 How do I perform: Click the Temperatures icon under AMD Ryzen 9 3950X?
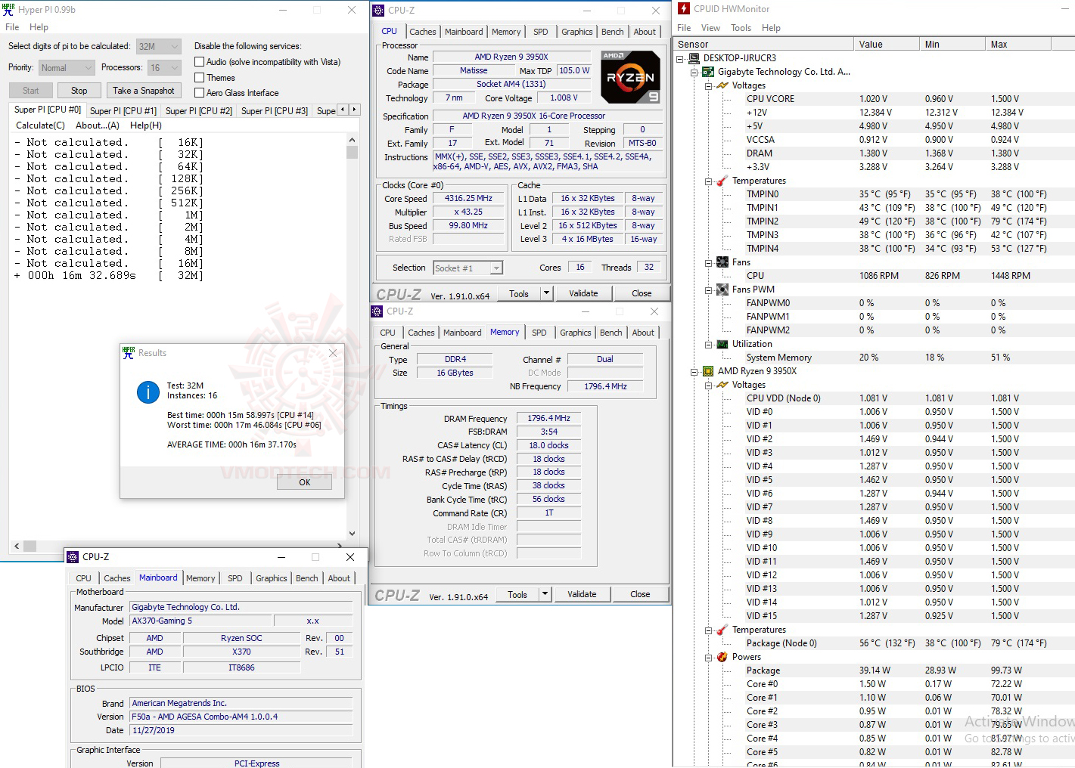[x=722, y=630]
